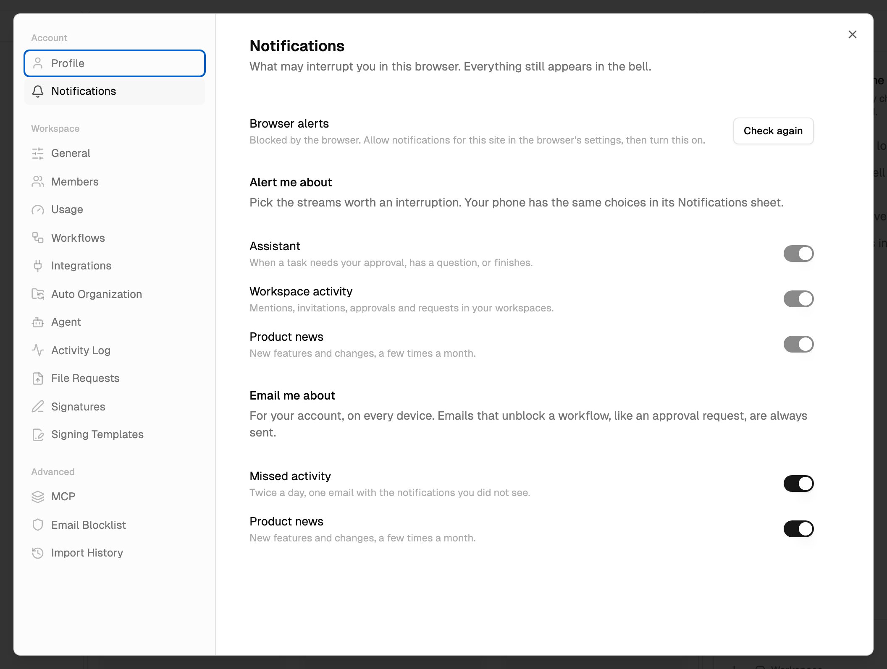Toggle the Assistant alerts switch
This screenshot has width=887, height=669.
pyautogui.click(x=798, y=253)
